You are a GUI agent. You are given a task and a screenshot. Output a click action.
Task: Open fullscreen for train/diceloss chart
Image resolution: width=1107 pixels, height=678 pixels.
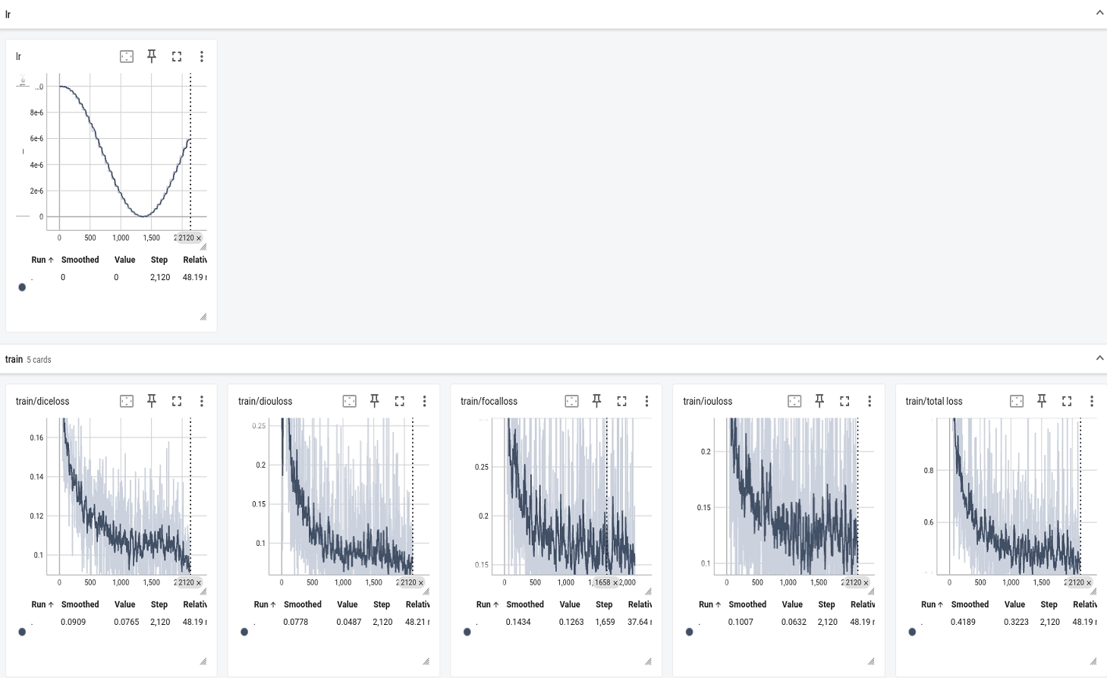177,401
